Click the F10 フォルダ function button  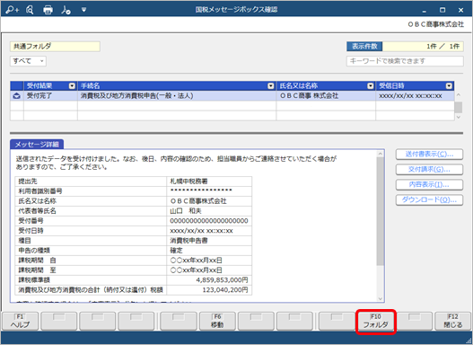[x=375, y=321]
